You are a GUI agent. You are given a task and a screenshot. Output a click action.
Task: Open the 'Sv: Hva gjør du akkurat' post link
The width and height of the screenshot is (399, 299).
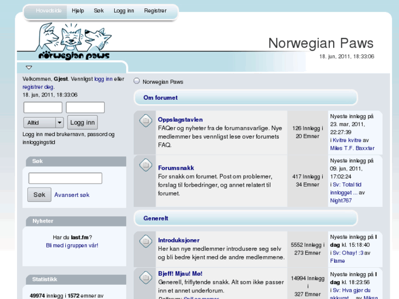coord(350,294)
